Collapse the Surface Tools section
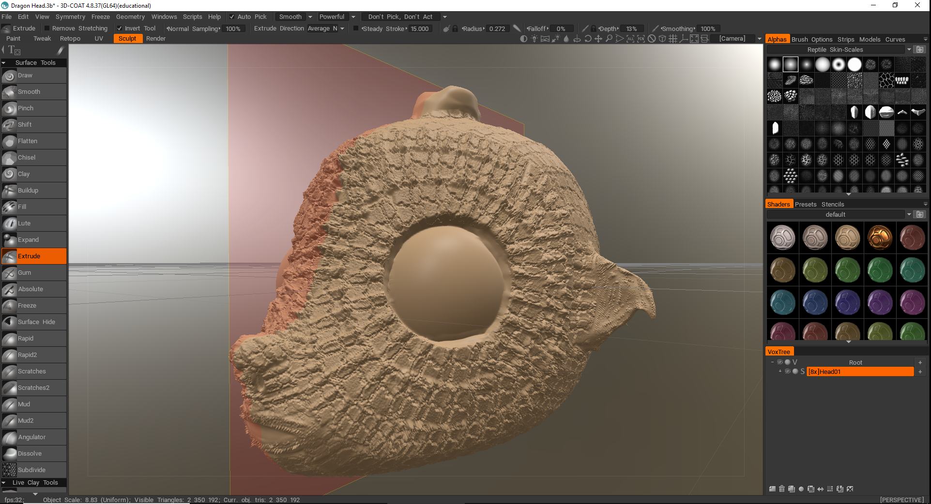This screenshot has height=504, width=931. tap(4, 63)
